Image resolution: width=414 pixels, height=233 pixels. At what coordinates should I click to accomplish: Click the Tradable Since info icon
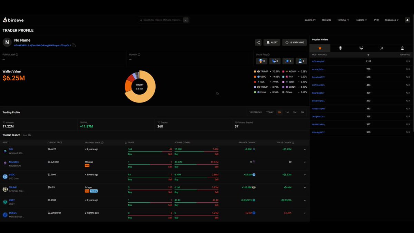(102, 143)
